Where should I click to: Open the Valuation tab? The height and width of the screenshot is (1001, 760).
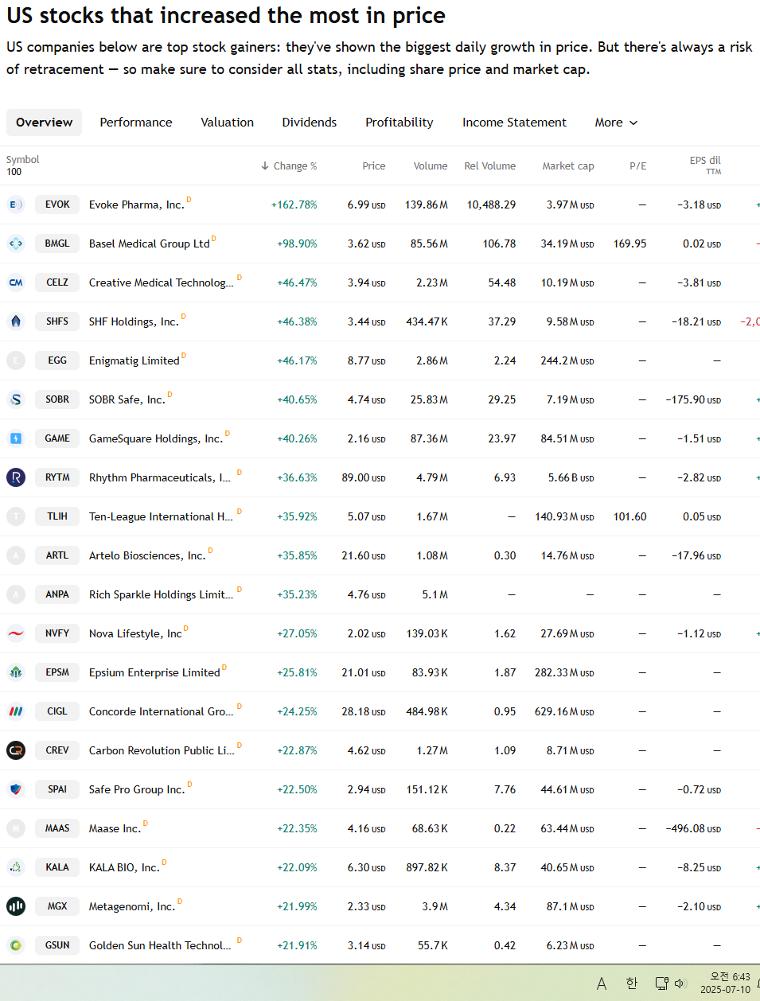tap(228, 123)
